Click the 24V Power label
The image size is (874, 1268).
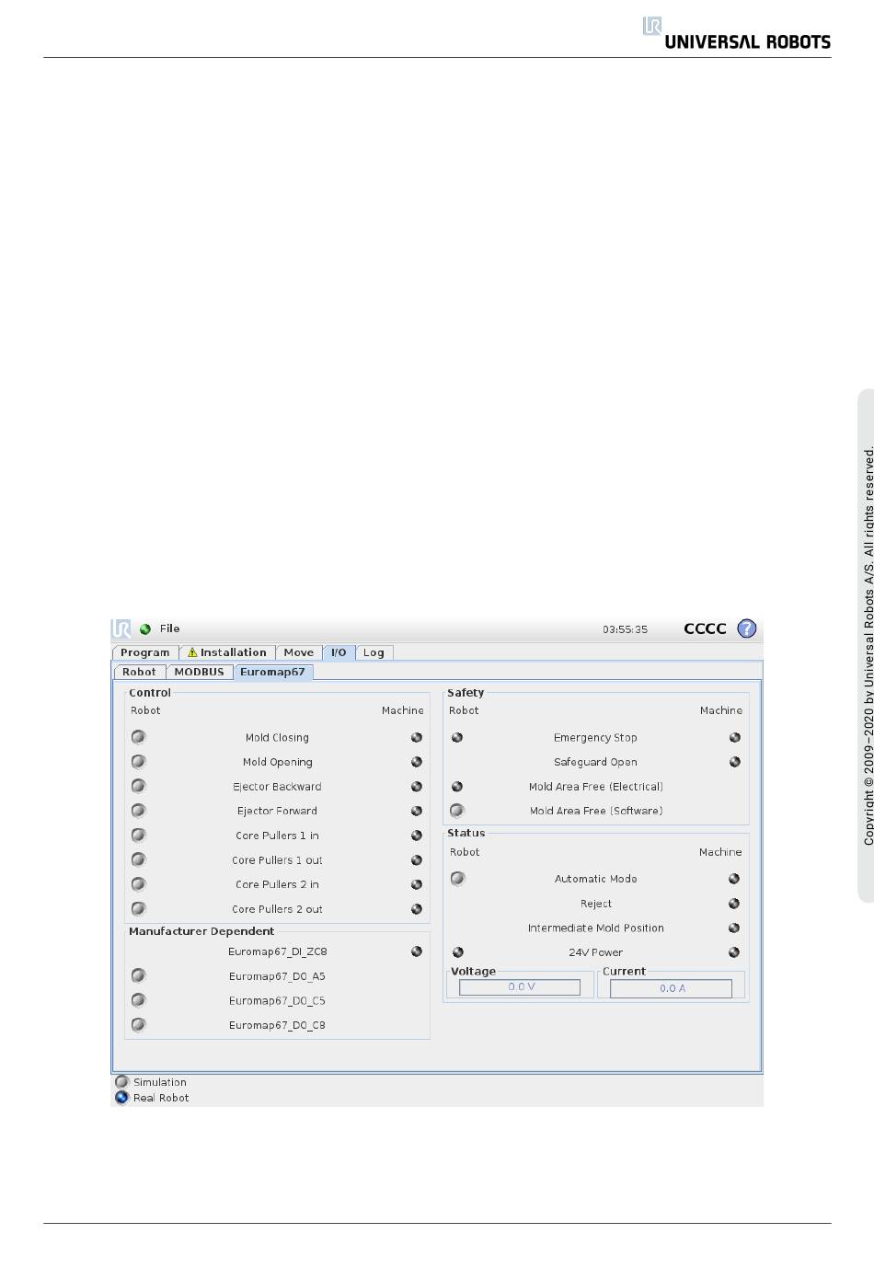596,953
